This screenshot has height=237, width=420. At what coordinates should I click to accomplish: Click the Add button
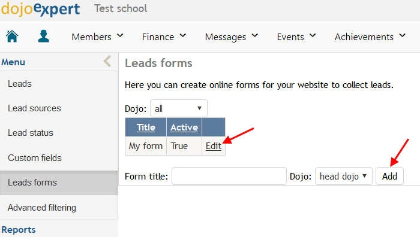coord(389,176)
